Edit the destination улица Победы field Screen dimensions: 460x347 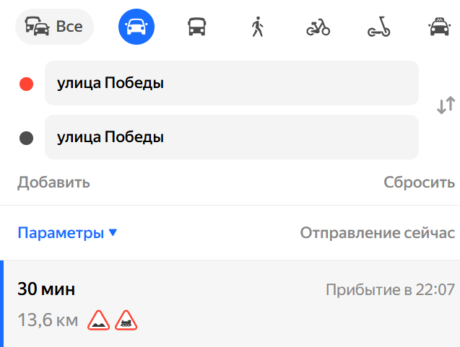pyautogui.click(x=231, y=136)
